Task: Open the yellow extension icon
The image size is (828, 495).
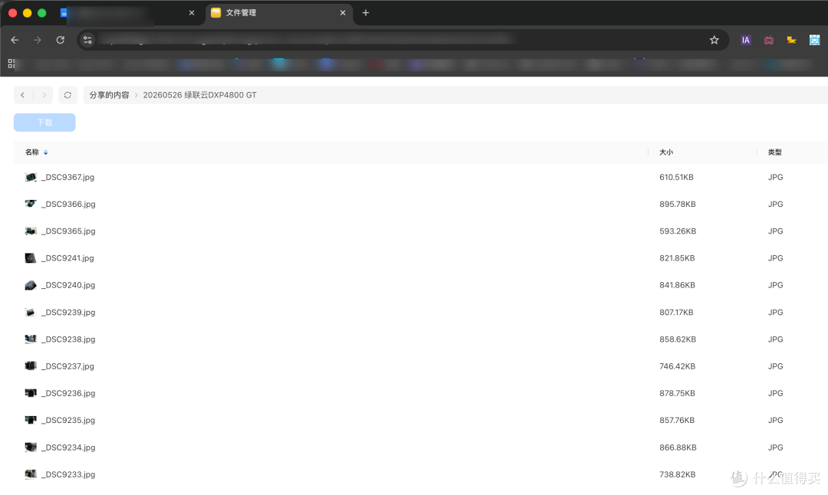Action: (791, 40)
